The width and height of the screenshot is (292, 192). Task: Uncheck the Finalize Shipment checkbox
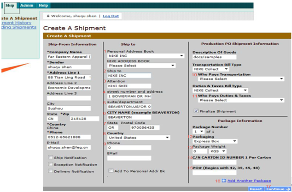(x=196, y=111)
